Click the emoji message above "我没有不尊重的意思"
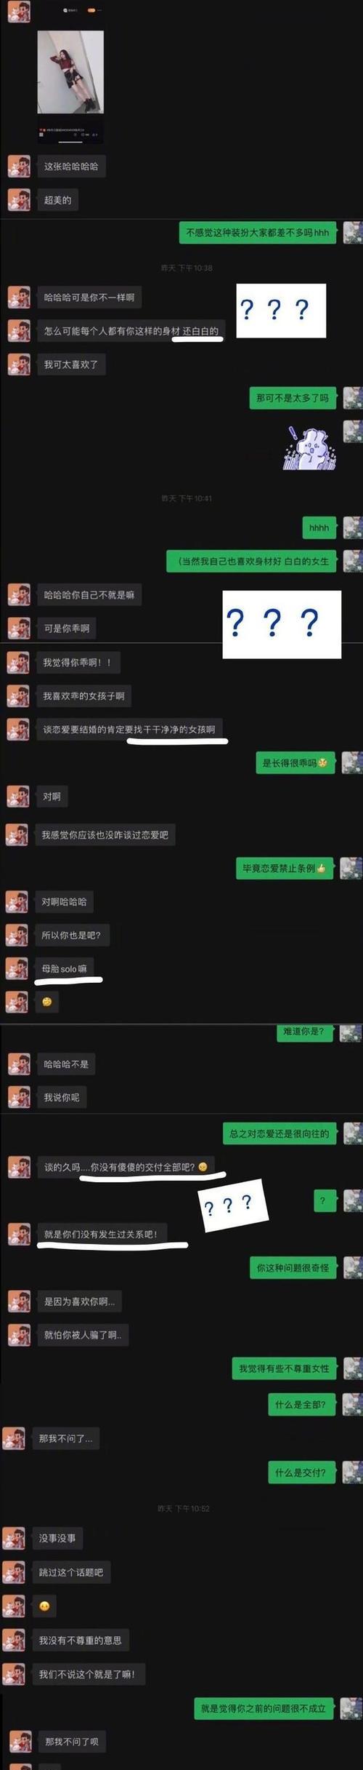 pyautogui.click(x=44, y=1606)
